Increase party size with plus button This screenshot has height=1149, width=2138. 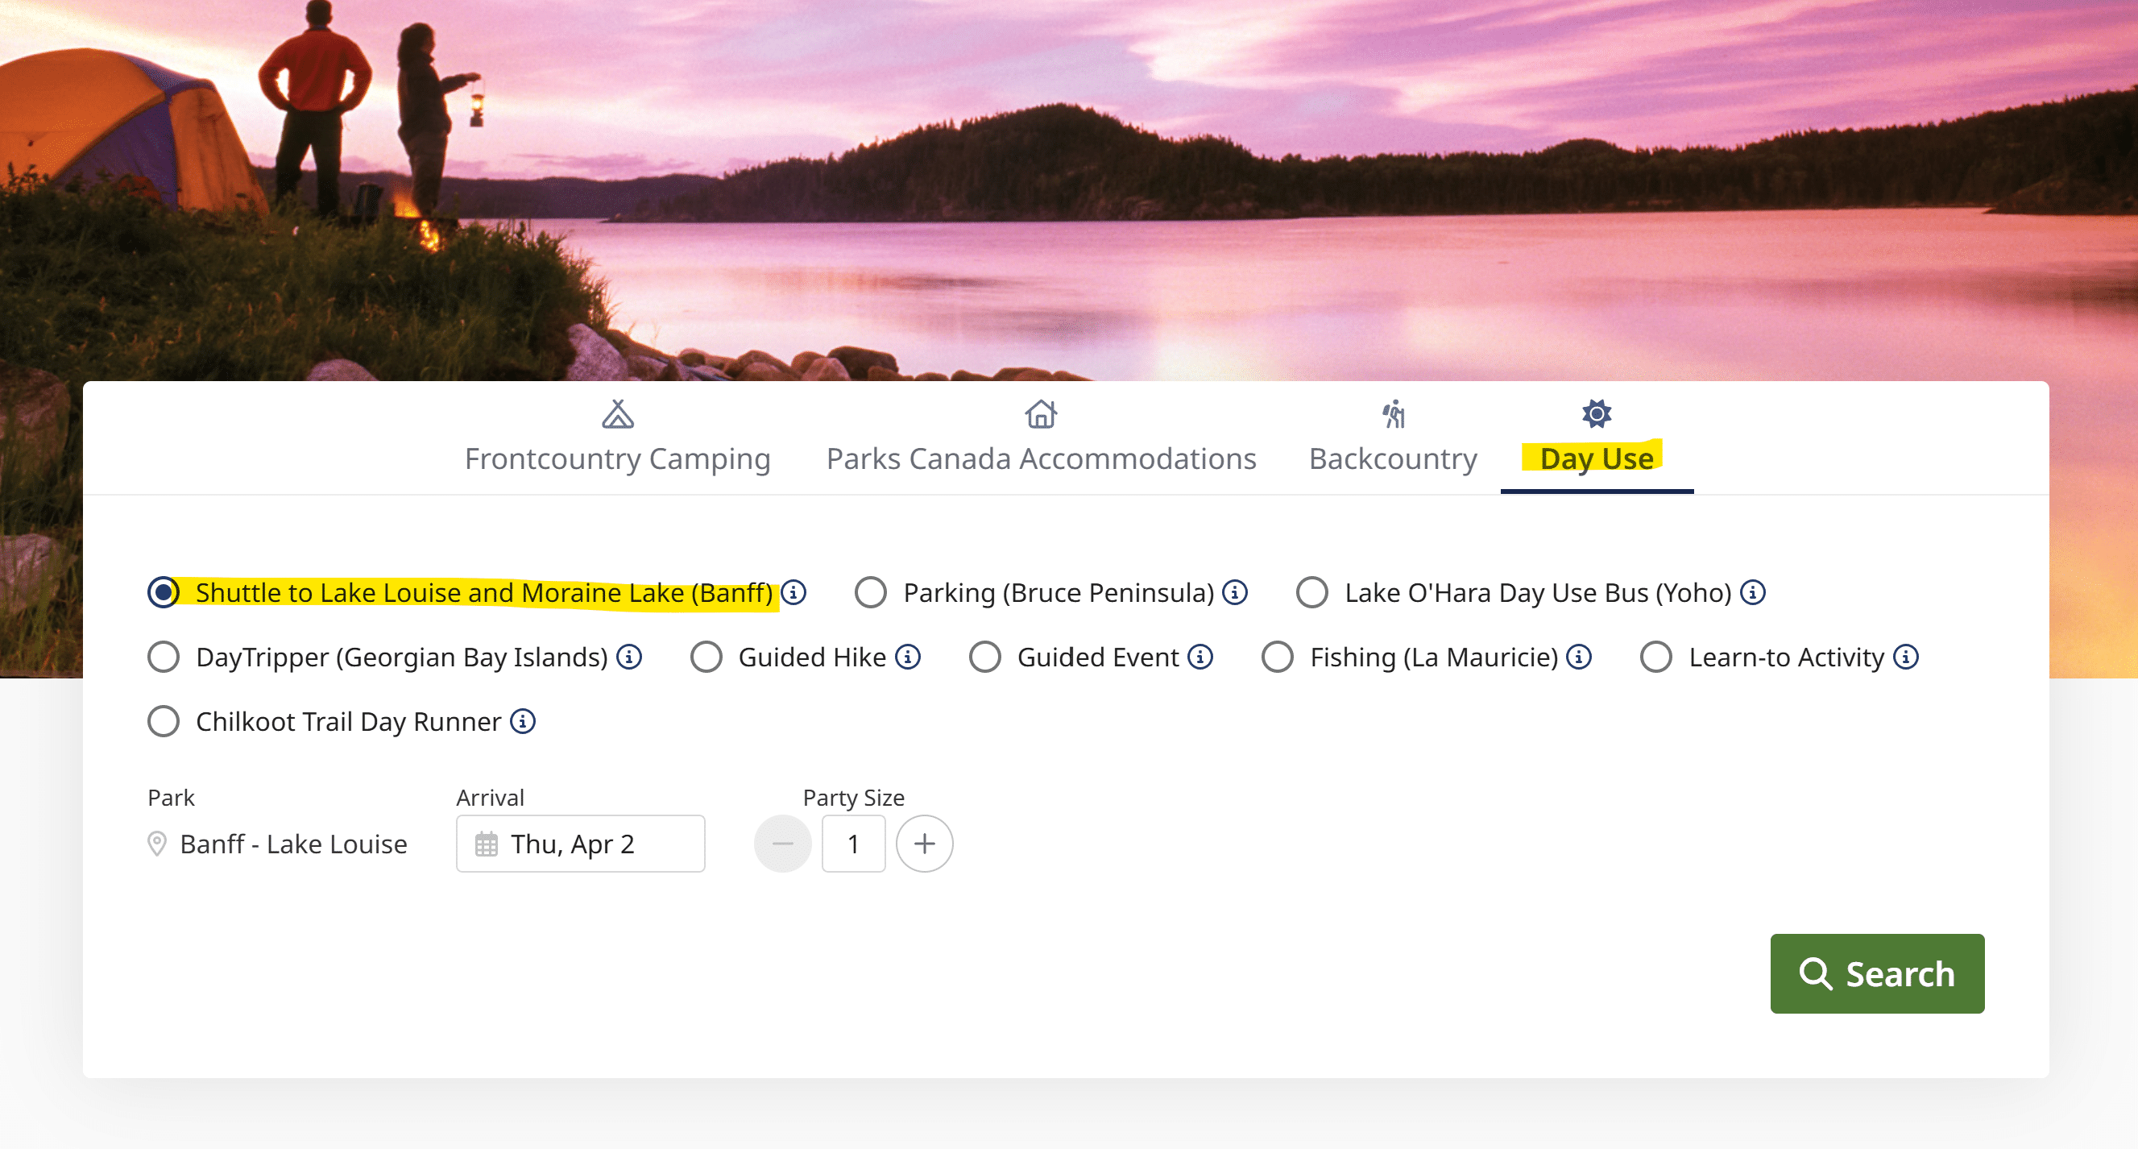coord(924,844)
